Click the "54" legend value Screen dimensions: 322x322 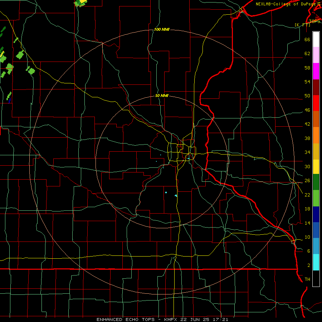click(307, 82)
